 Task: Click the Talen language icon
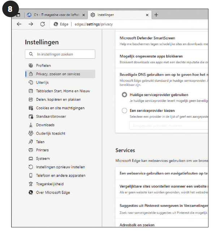click(x=31, y=142)
